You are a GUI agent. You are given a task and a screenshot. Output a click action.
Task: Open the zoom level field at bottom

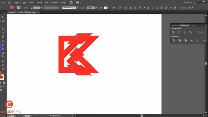click(11, 116)
